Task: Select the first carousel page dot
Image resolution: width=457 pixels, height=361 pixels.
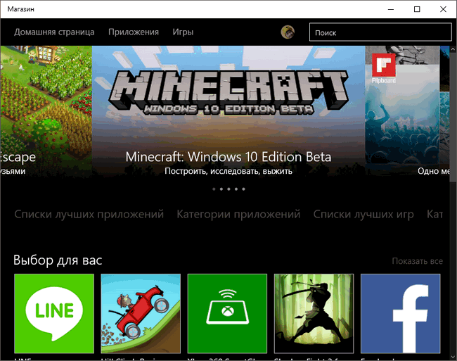Action: pyautogui.click(x=214, y=189)
